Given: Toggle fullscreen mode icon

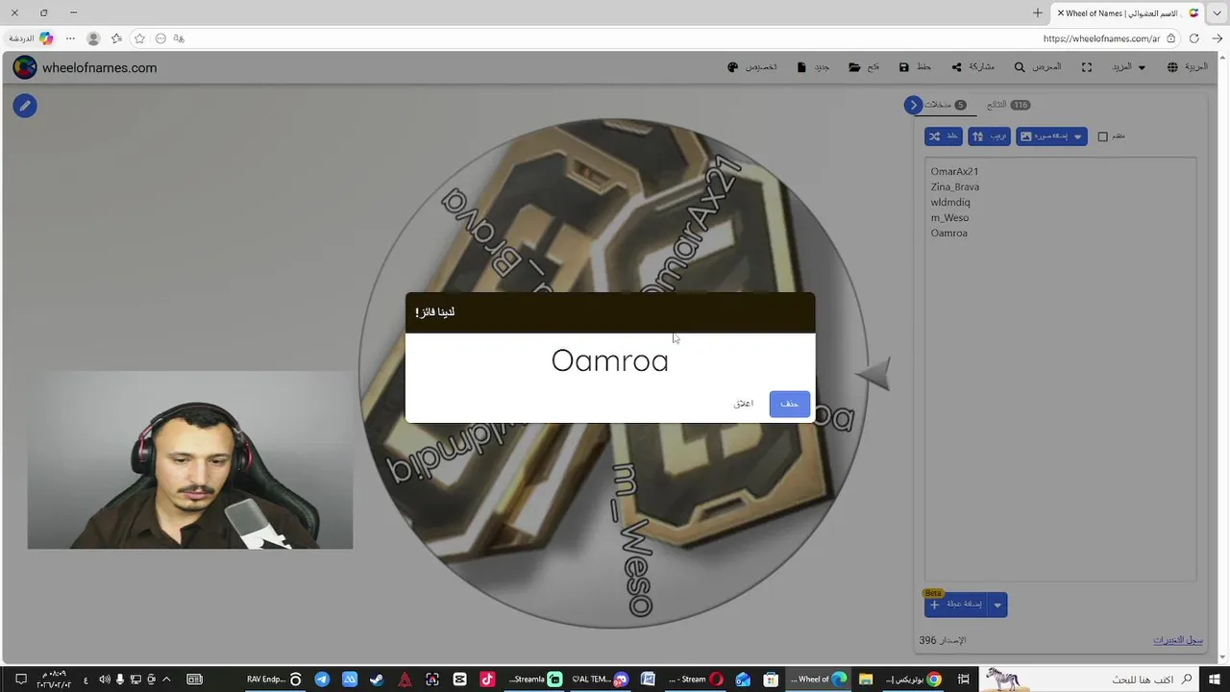Looking at the screenshot, I should 1087,67.
